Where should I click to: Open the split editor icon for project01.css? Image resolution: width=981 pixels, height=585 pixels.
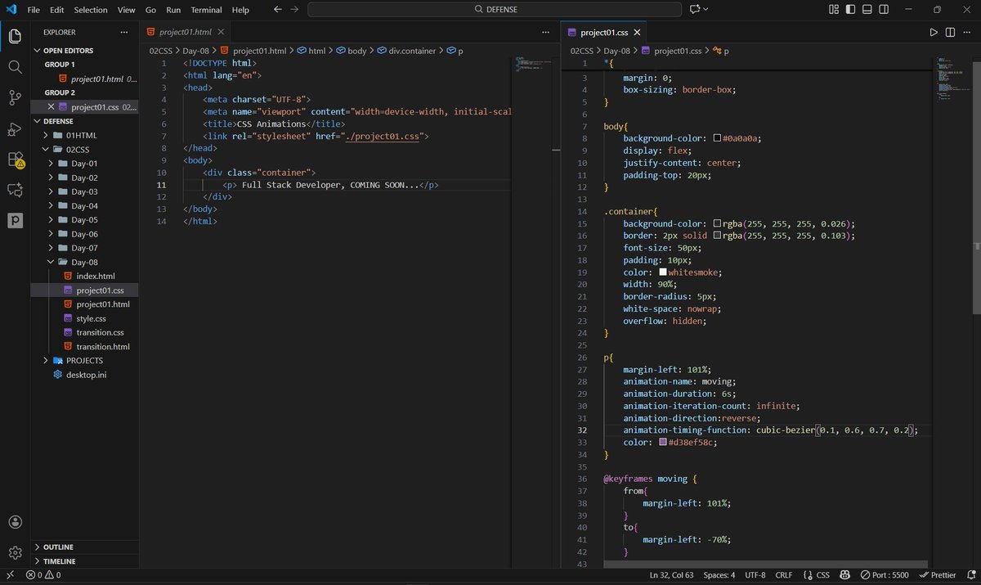[x=950, y=32]
